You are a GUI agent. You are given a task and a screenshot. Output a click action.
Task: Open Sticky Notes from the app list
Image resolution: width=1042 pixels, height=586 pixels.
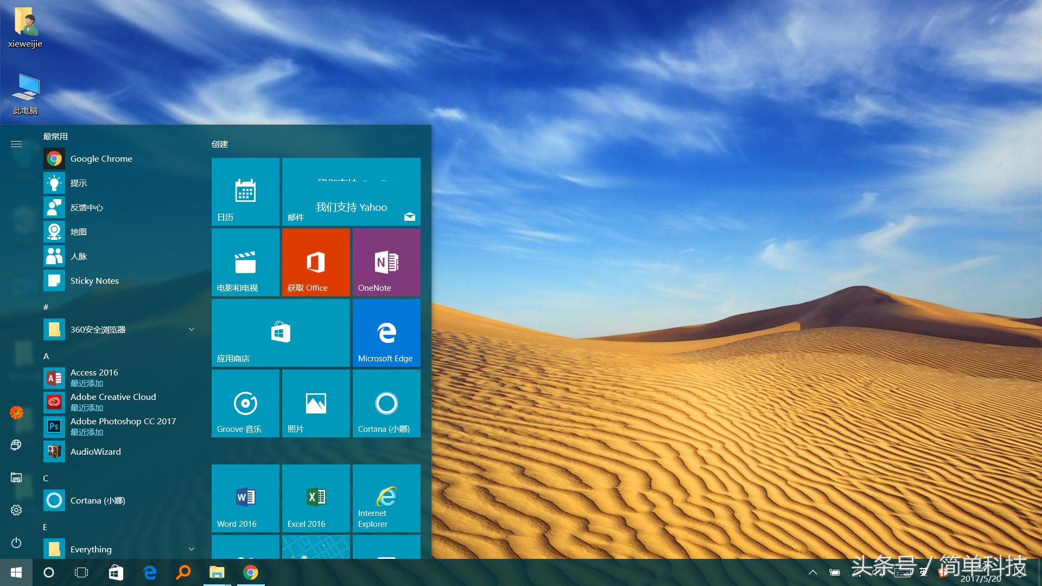94,281
